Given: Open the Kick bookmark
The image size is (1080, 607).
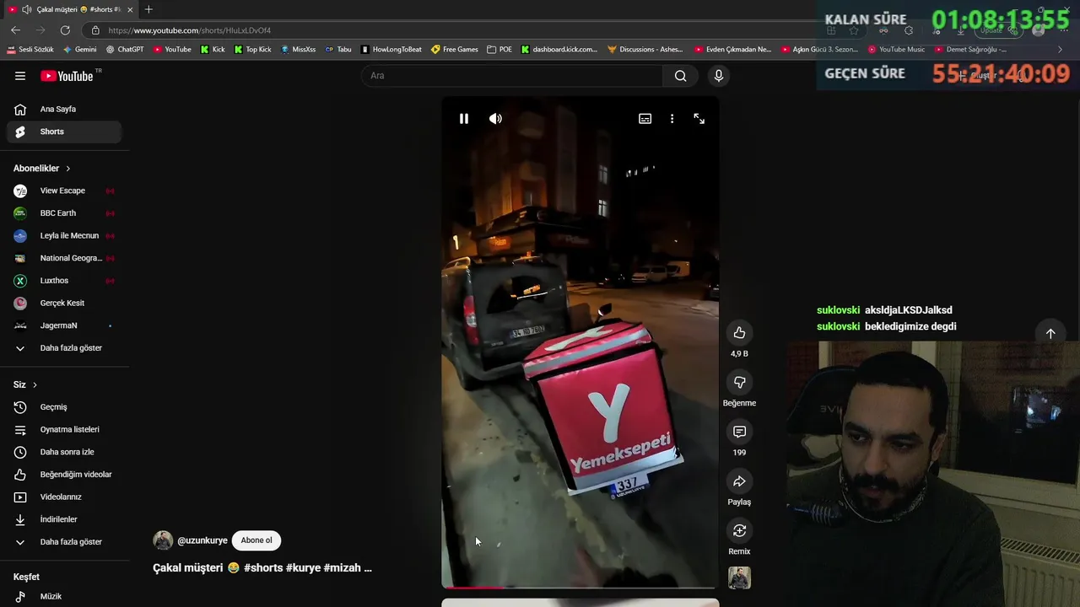Looking at the screenshot, I should pyautogui.click(x=213, y=50).
